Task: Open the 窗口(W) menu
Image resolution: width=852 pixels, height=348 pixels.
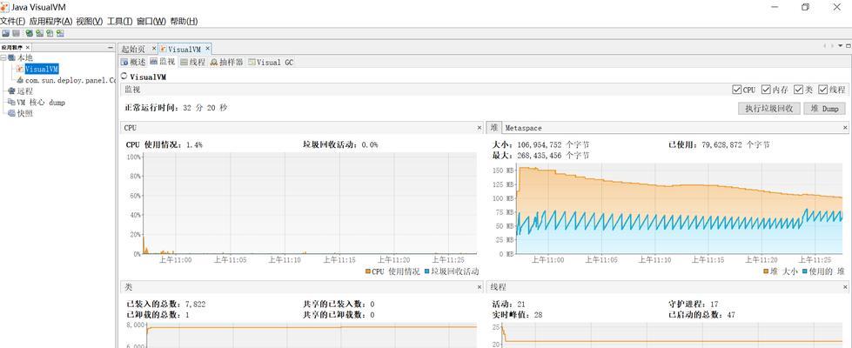Action: pos(151,21)
